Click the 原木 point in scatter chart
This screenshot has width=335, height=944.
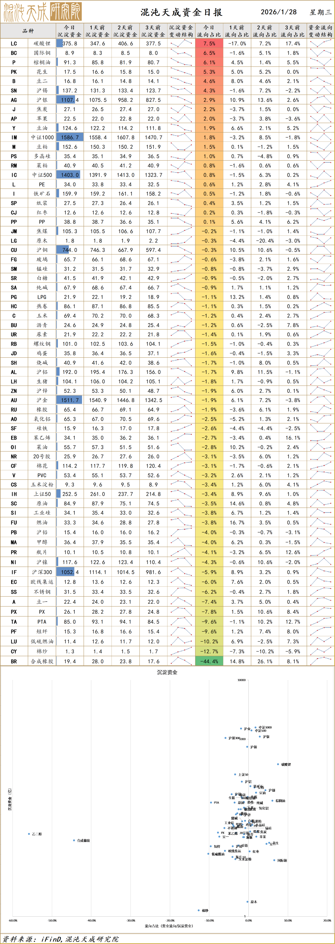click(248, 902)
